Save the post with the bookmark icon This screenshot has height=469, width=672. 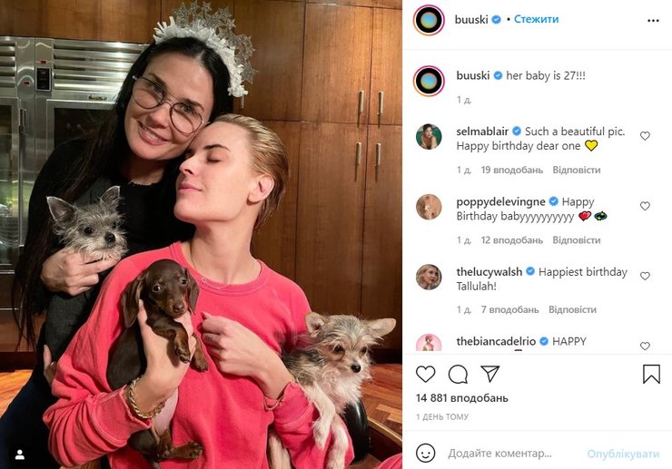coord(651,374)
